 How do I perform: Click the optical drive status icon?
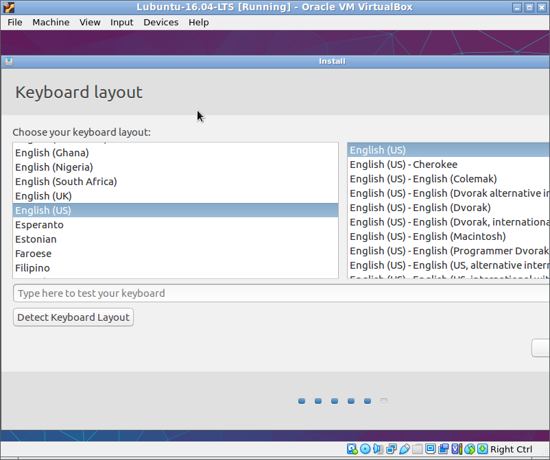click(365, 449)
